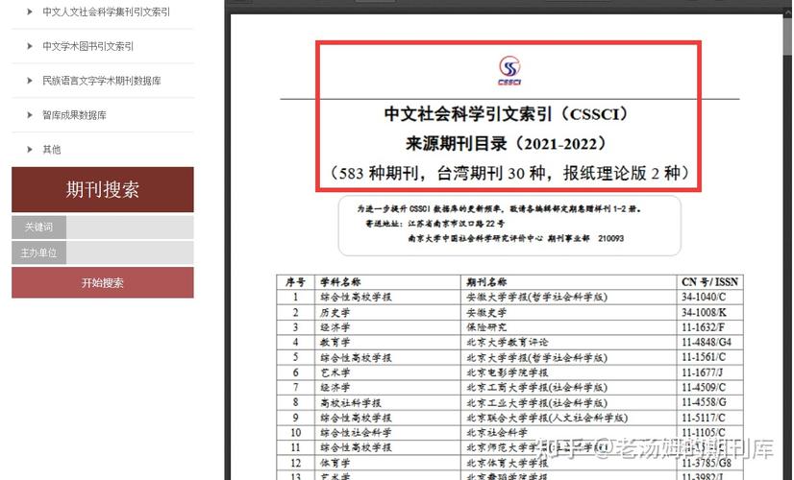Open 中文学术图书引文索引 link
Viewport: 794px width, 480px height.
coord(88,46)
